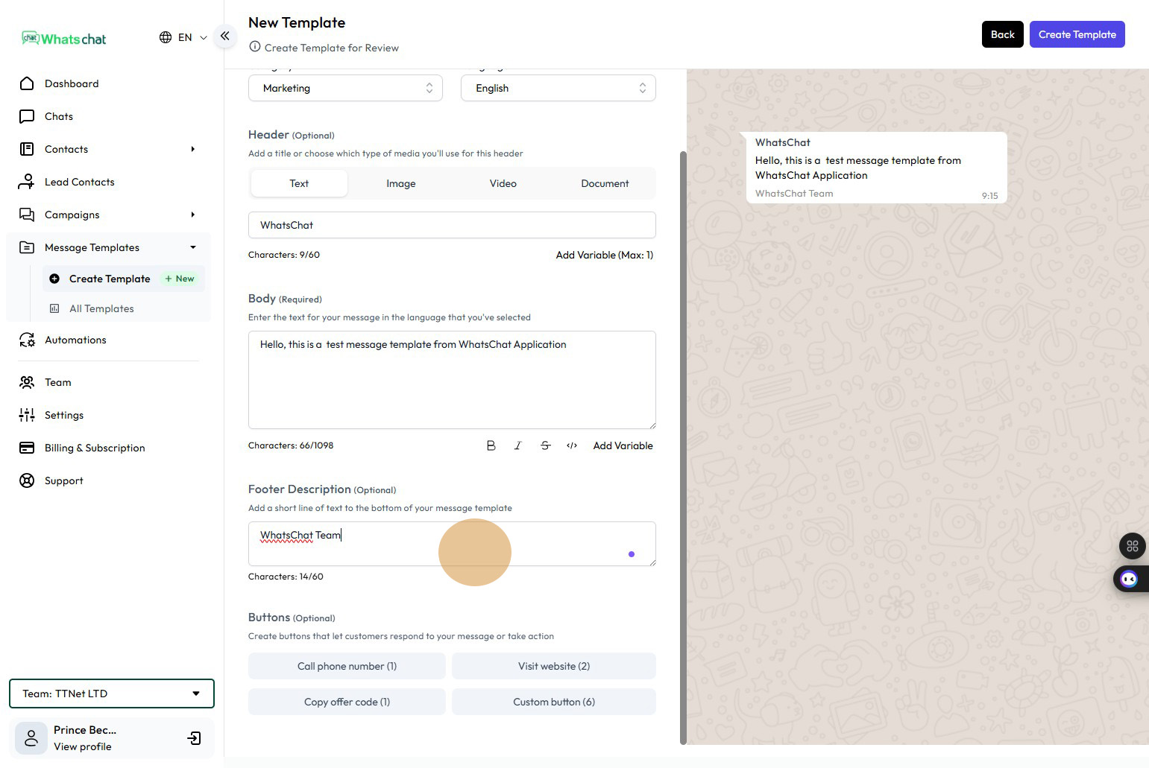Open the Marketing category dropdown
This screenshot has height=768, width=1149.
pyautogui.click(x=345, y=88)
